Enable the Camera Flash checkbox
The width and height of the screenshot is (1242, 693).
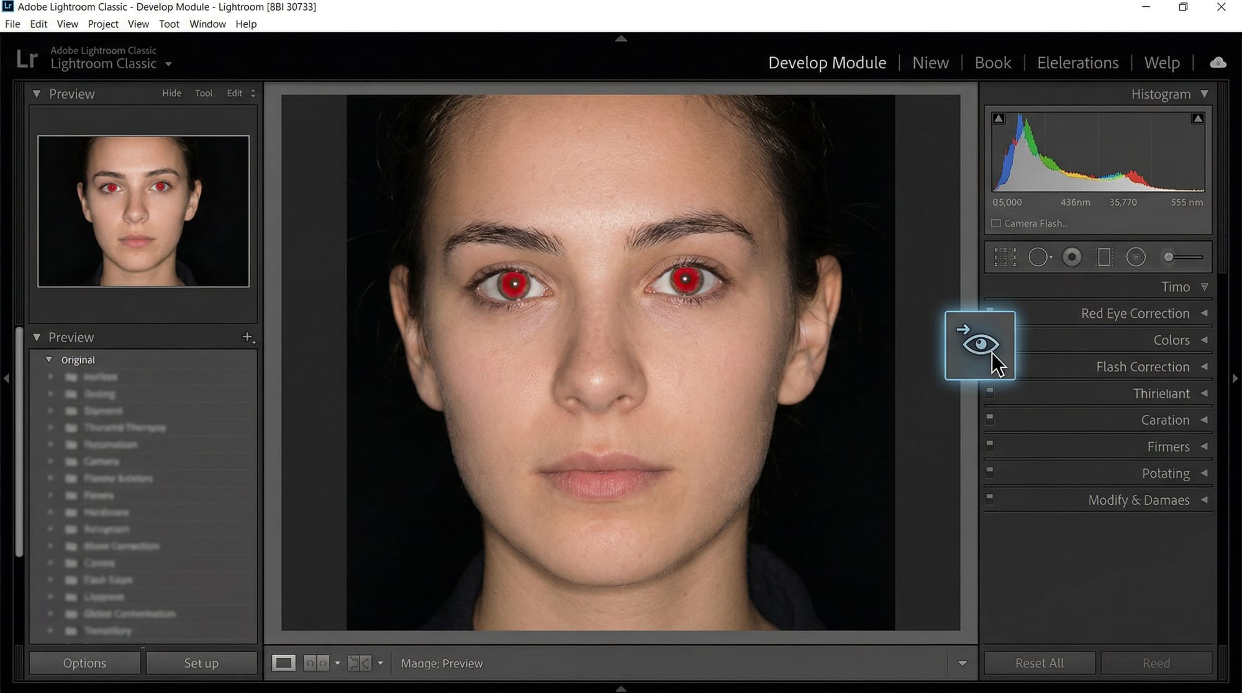(x=996, y=224)
